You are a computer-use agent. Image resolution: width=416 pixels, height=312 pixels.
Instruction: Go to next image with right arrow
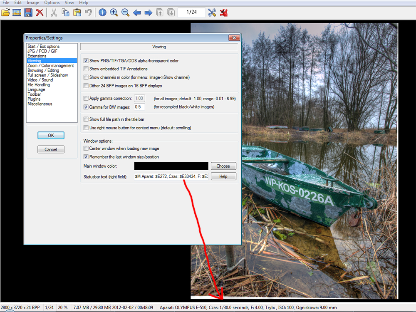pos(148,12)
